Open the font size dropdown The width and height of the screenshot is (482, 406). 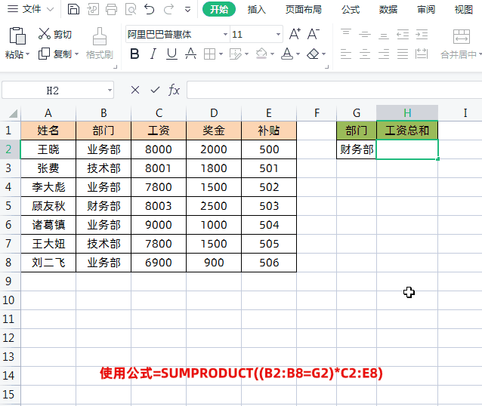tap(278, 34)
